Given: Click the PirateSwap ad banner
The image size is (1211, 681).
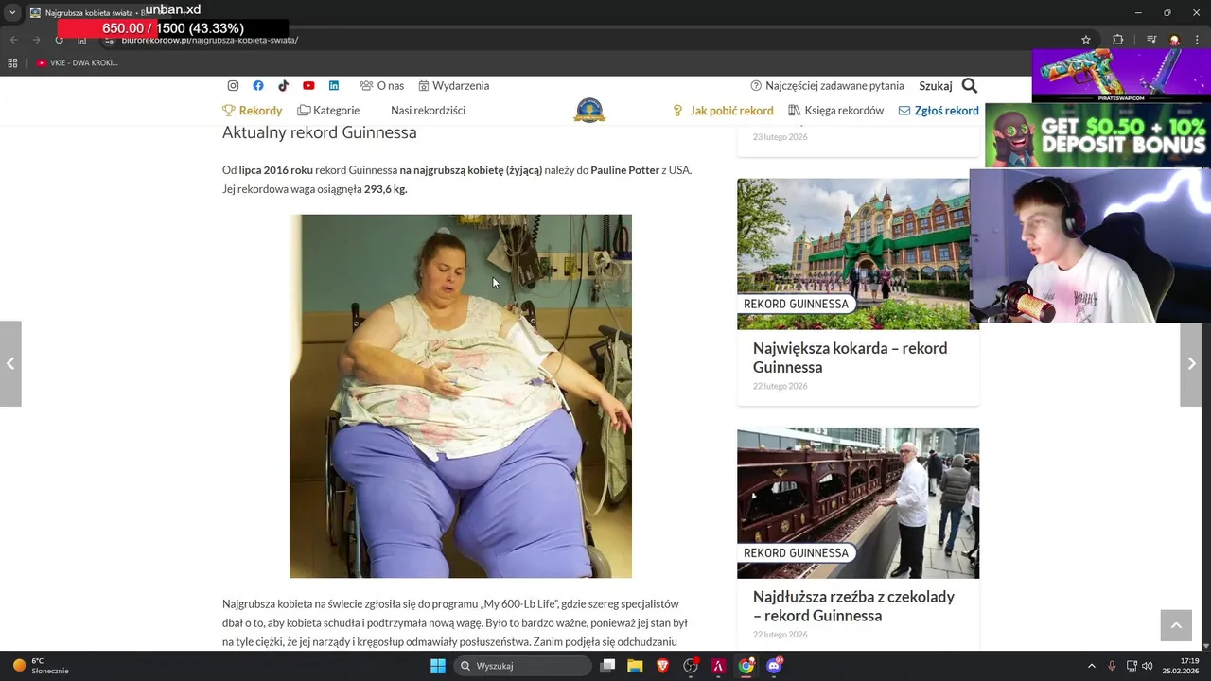Looking at the screenshot, I should tap(1121, 76).
